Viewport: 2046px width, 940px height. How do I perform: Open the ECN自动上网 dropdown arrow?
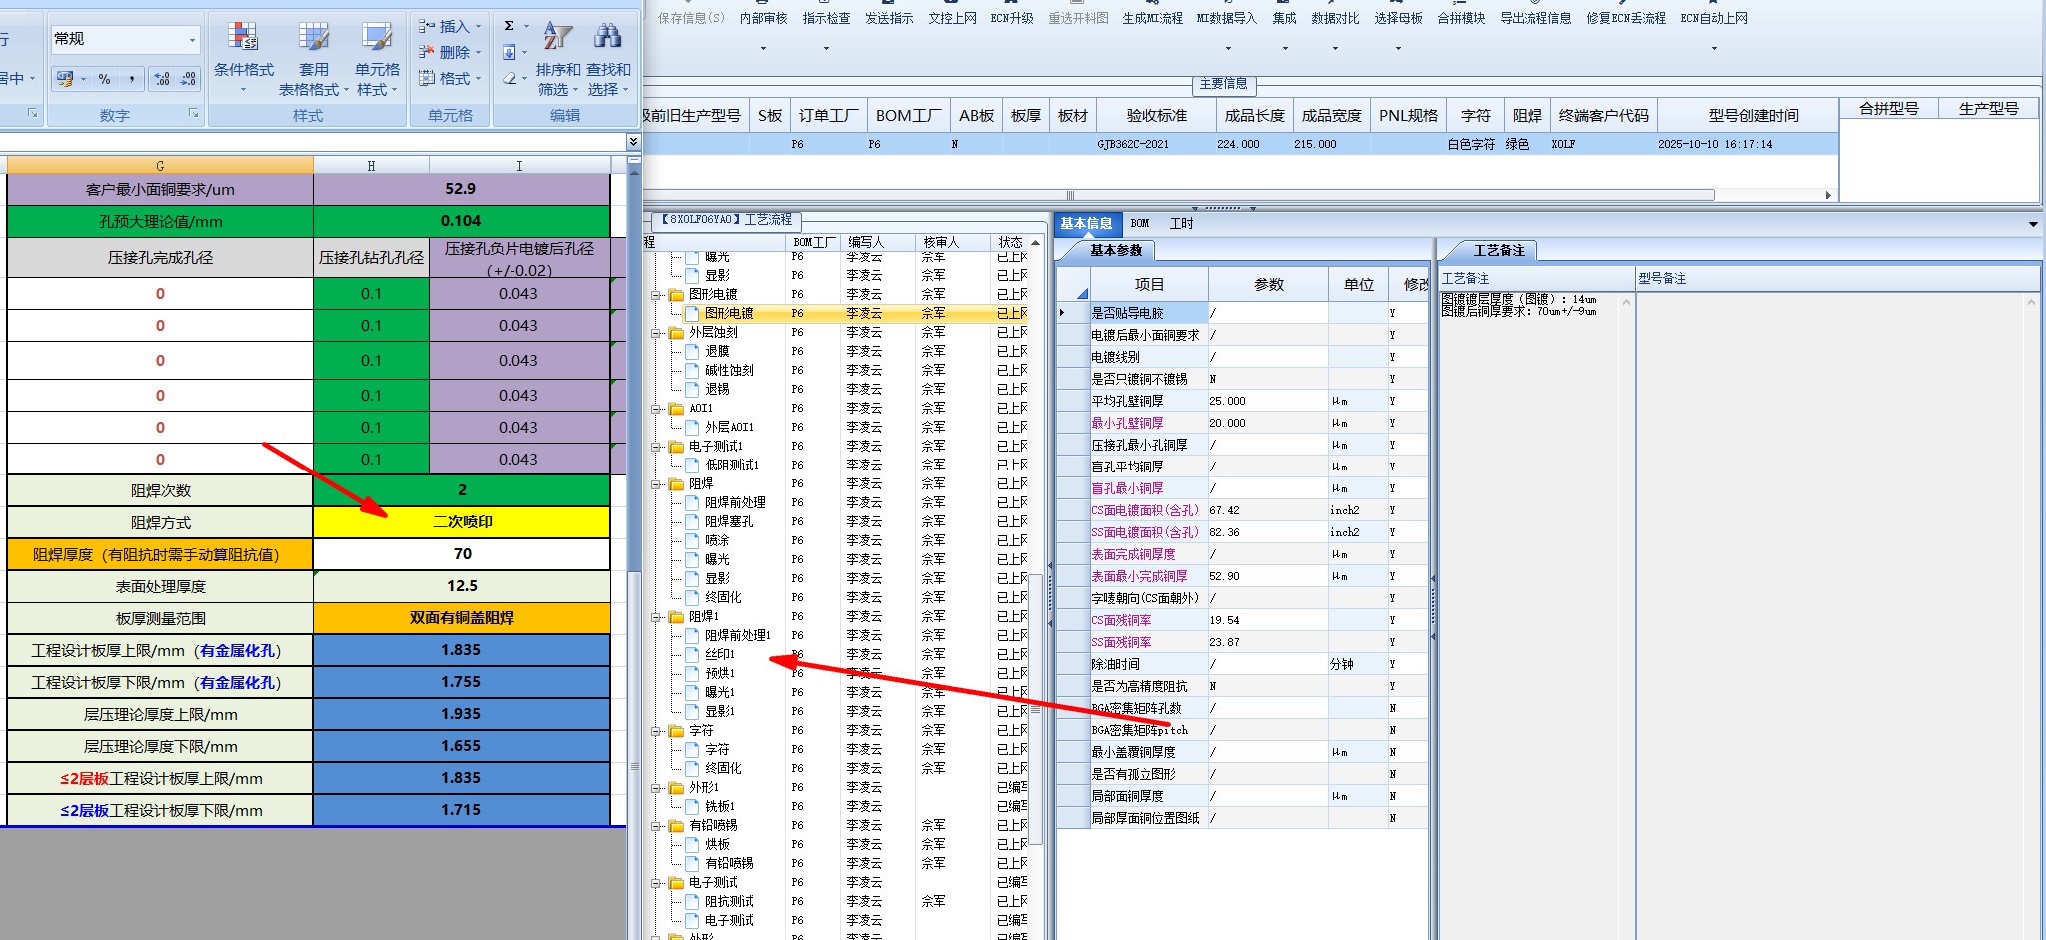(1714, 48)
